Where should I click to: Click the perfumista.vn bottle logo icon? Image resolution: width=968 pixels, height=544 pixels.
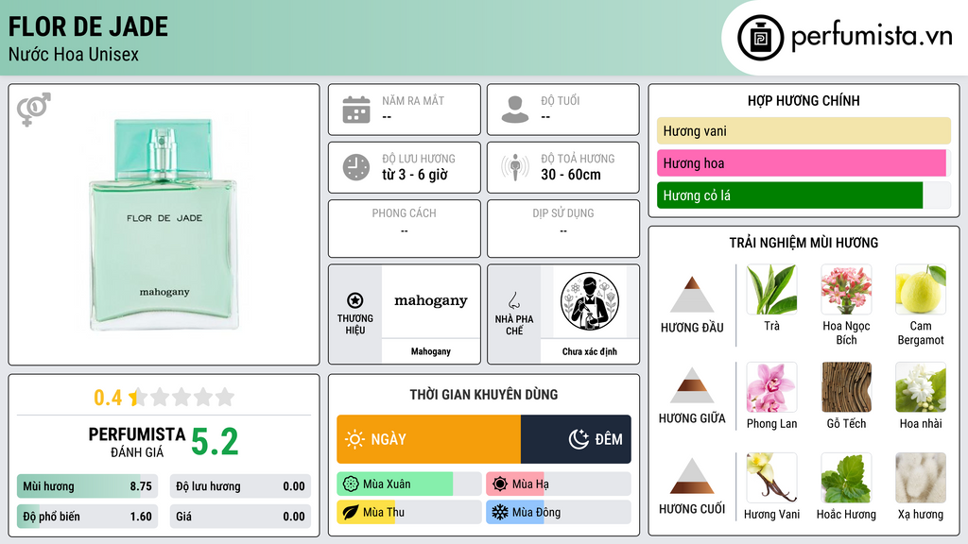pos(760,38)
